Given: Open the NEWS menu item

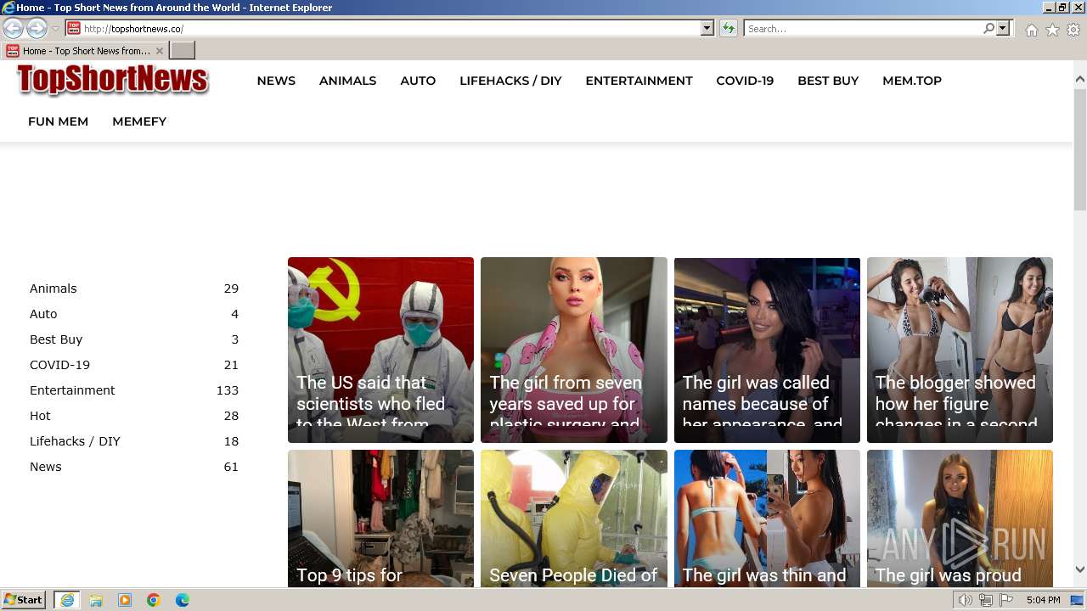Looking at the screenshot, I should (x=276, y=81).
